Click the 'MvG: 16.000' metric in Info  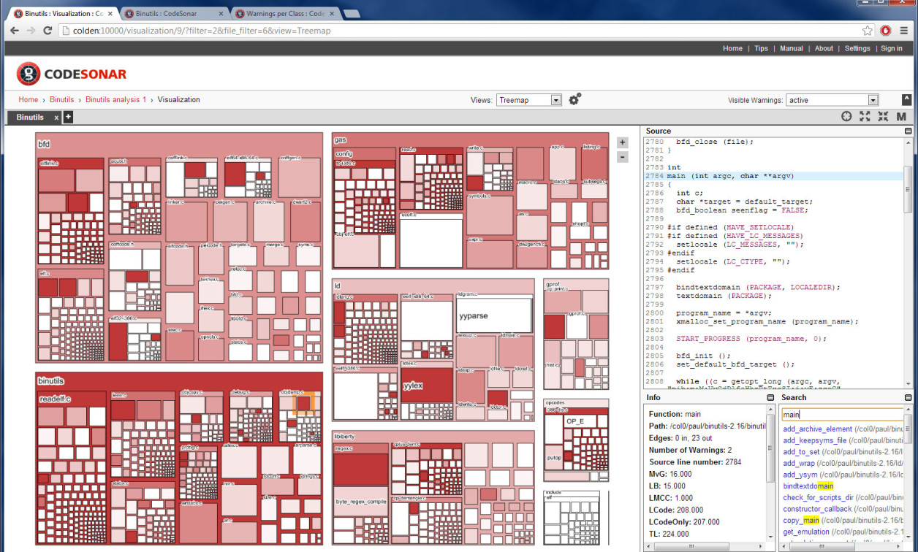[x=670, y=474]
